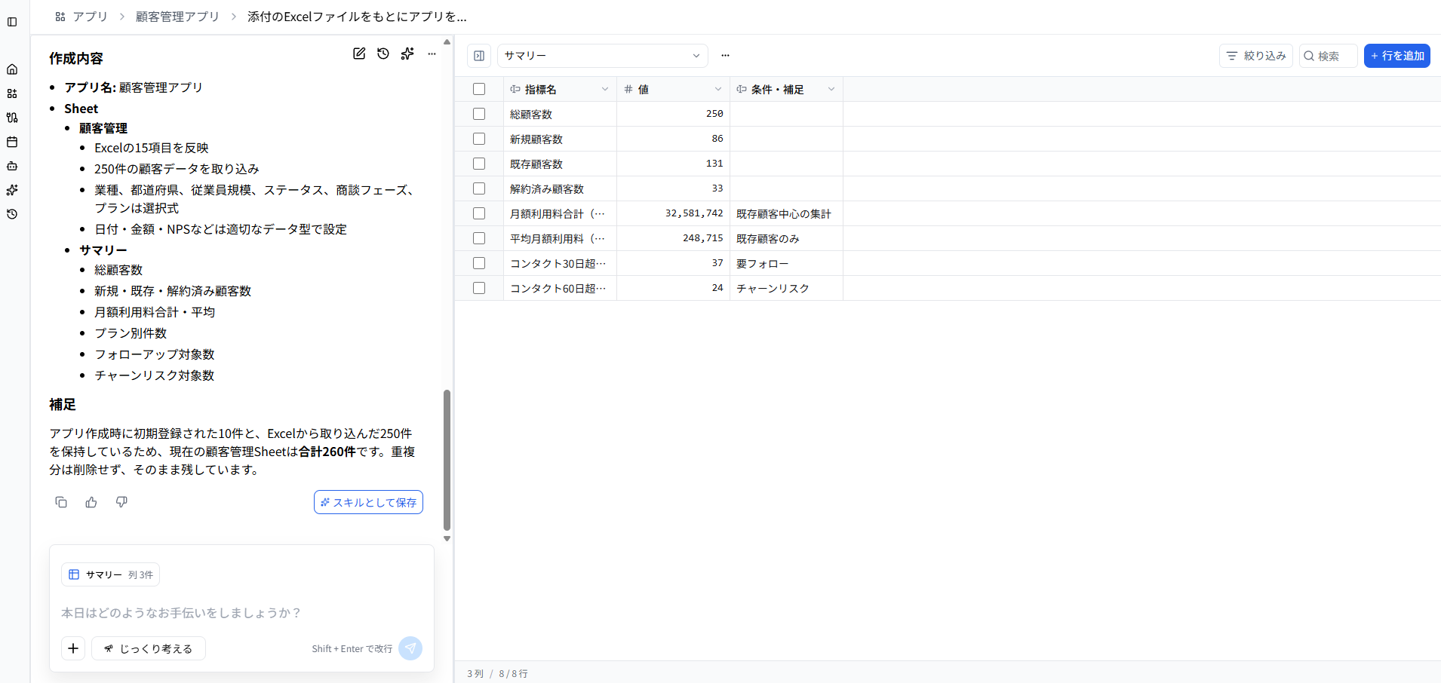The height and width of the screenshot is (683, 1441).
Task: Open the Apps grid icon in sidebar
Action: pyautogui.click(x=12, y=93)
